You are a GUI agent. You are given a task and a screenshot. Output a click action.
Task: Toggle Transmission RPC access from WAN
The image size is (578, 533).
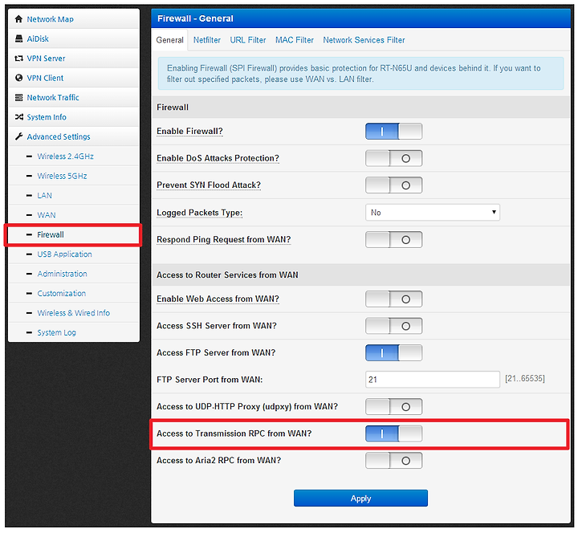tap(393, 433)
